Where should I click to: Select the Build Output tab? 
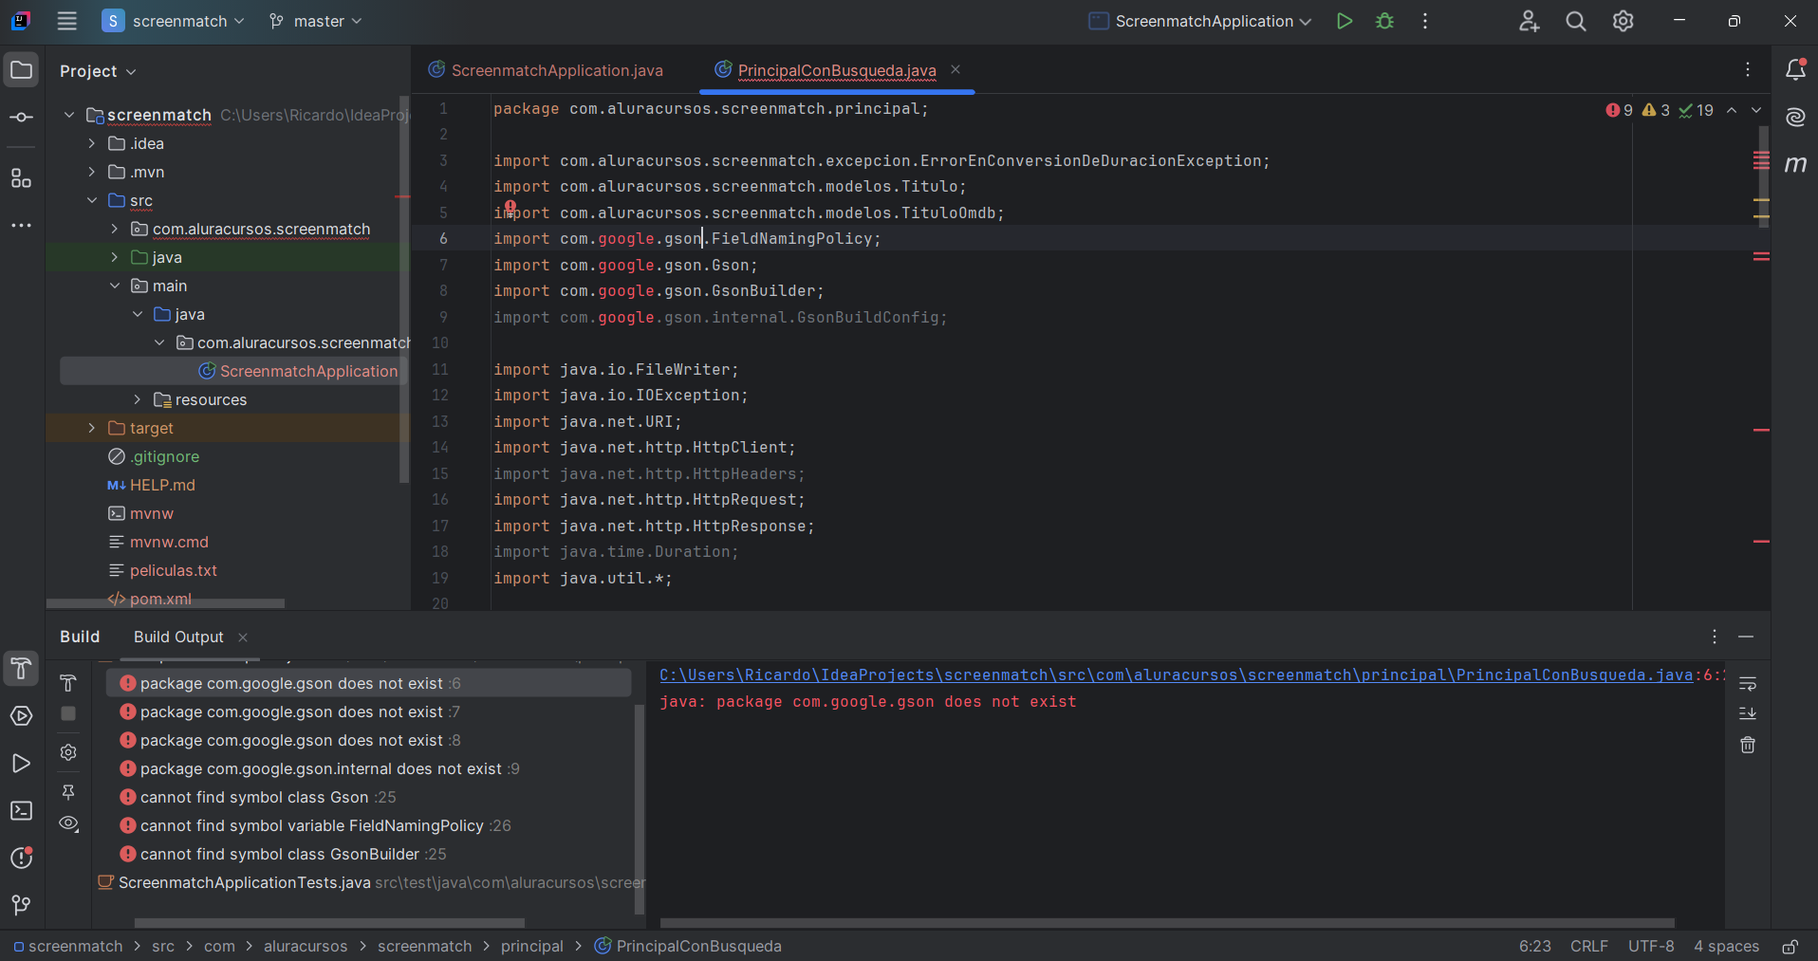pyautogui.click(x=178, y=637)
